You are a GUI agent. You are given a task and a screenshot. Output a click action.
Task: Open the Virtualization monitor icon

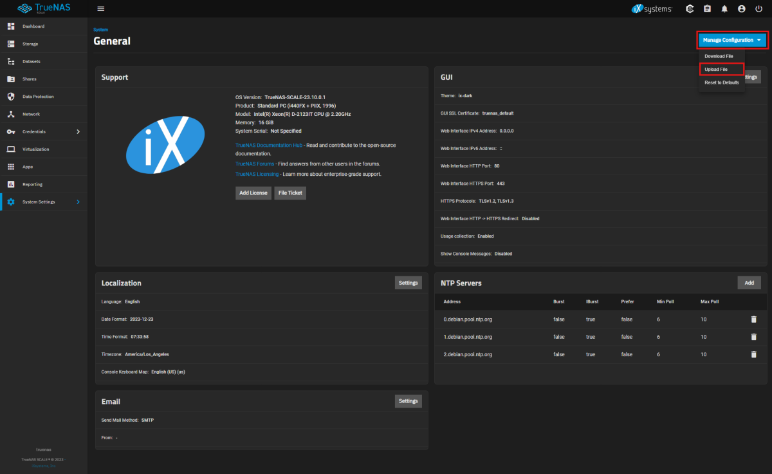click(x=10, y=149)
